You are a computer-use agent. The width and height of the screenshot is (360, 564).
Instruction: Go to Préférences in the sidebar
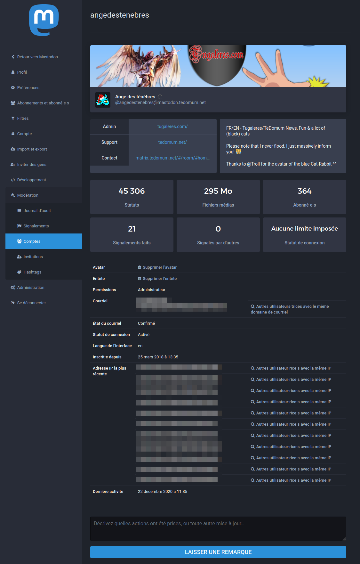(28, 87)
